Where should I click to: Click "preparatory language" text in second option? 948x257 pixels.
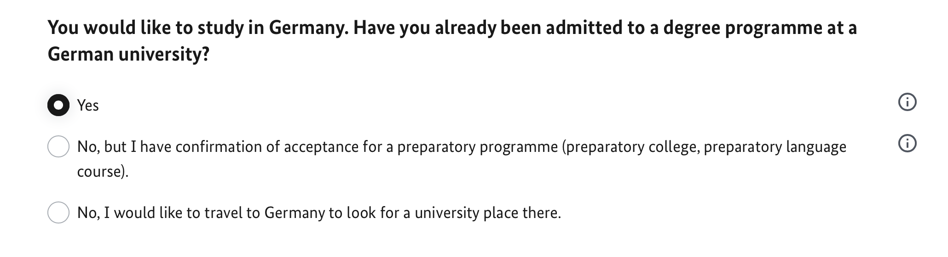click(x=775, y=147)
